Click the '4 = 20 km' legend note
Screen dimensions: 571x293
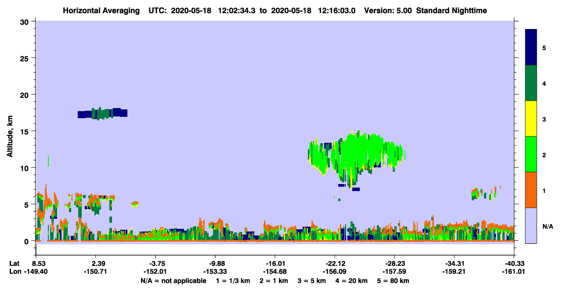[x=352, y=281]
